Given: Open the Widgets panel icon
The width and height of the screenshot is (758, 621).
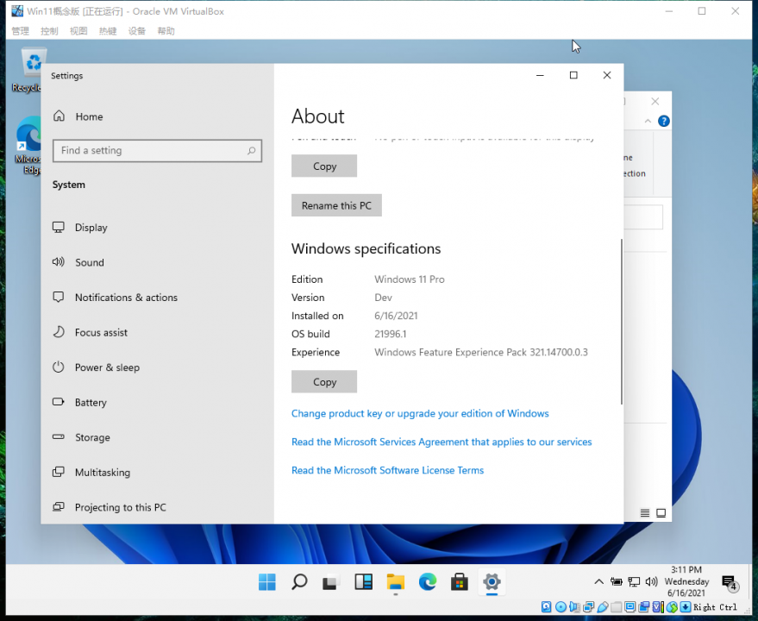Looking at the screenshot, I should click(363, 582).
